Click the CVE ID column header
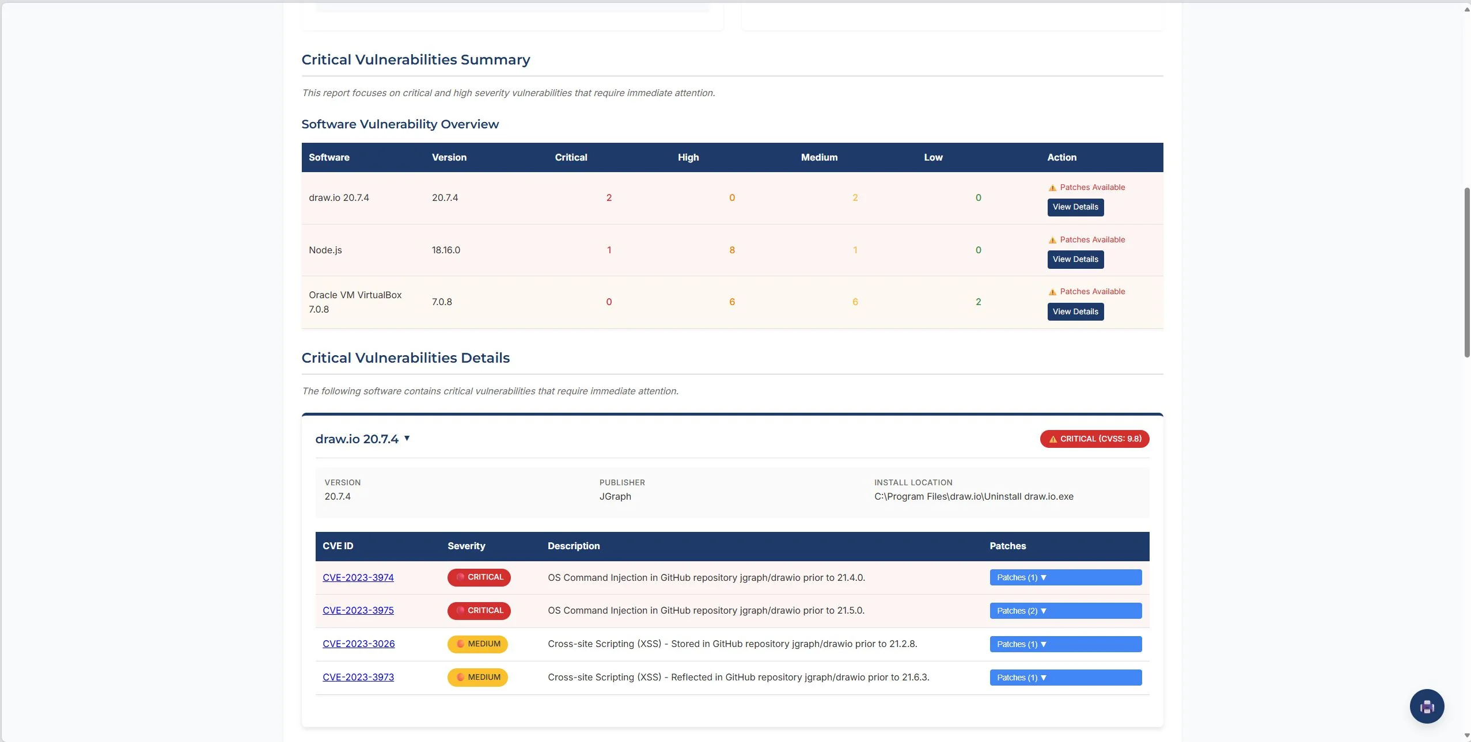The image size is (1471, 742). pyautogui.click(x=338, y=546)
